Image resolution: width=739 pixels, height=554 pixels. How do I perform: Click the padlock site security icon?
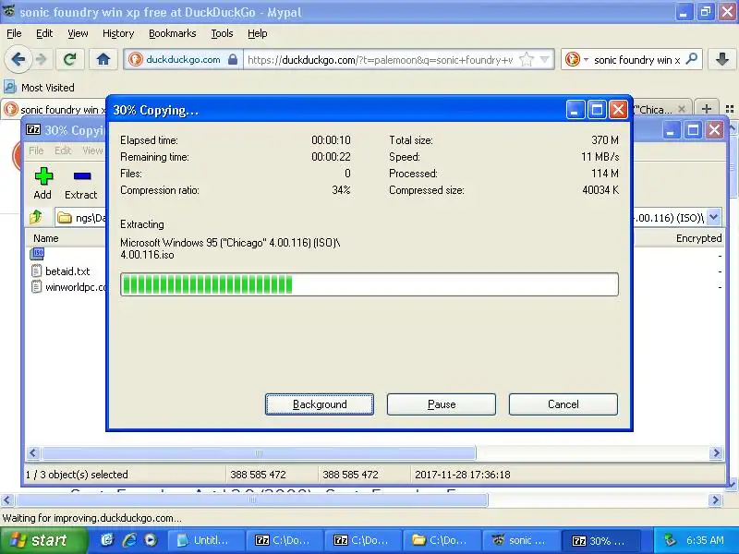pos(233,59)
